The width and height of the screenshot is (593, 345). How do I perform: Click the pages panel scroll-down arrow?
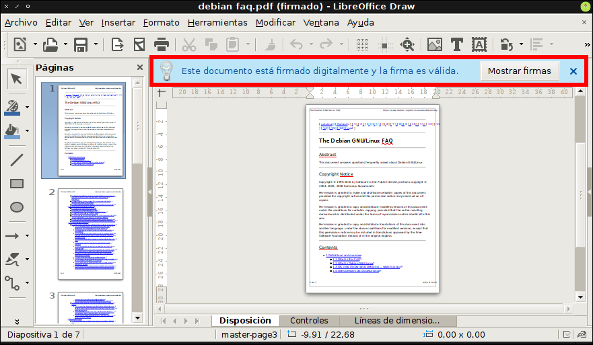click(137, 318)
